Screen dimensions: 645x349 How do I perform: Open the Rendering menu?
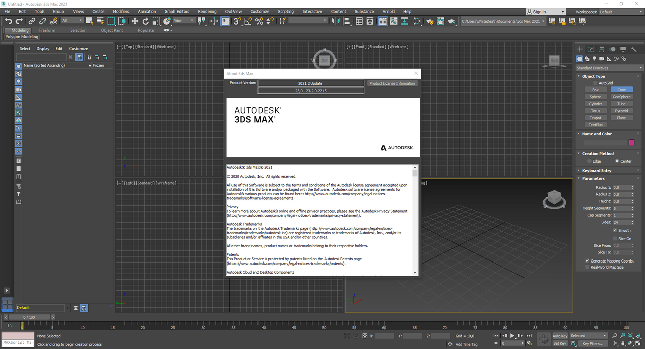tap(207, 11)
